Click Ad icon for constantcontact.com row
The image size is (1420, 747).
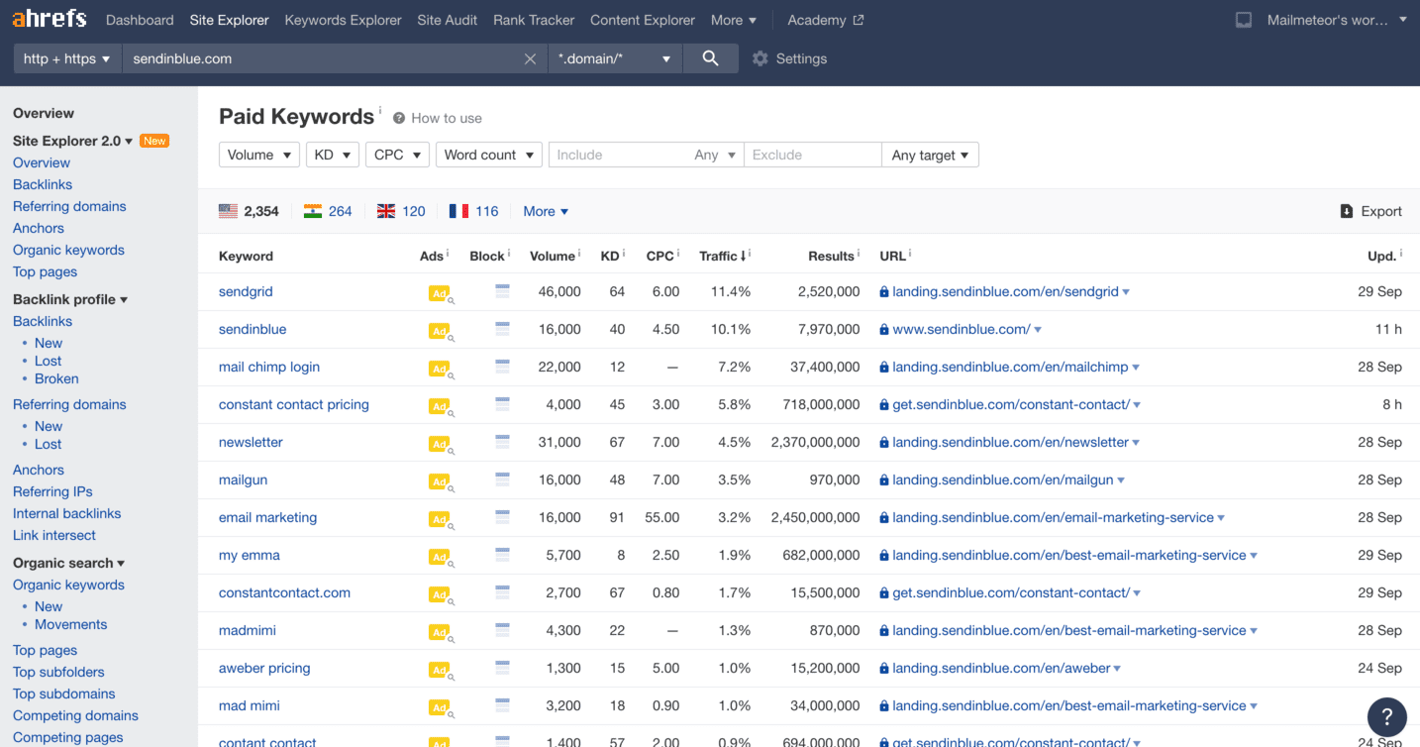pos(440,594)
